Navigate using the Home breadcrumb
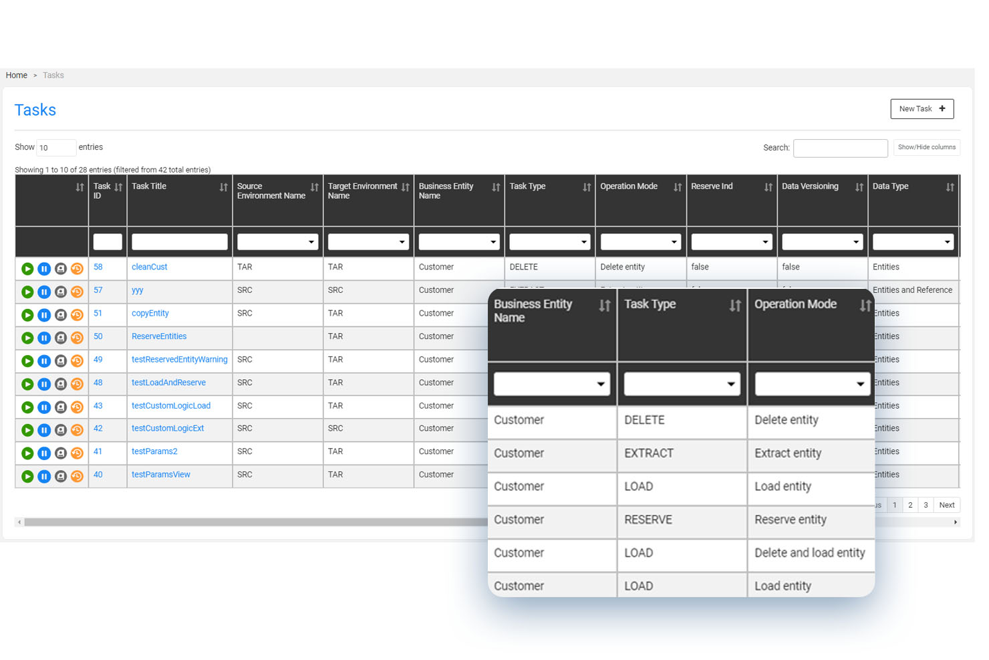Screen dimensions: 989x660 point(16,75)
